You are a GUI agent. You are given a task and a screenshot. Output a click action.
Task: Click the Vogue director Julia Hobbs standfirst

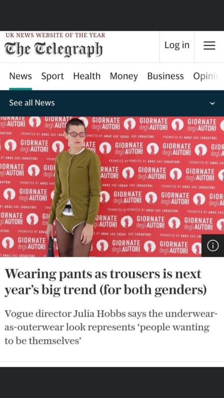111,327
